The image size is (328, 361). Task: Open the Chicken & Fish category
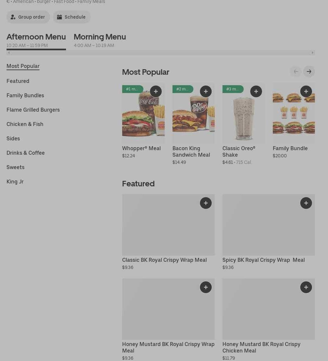[25, 124]
